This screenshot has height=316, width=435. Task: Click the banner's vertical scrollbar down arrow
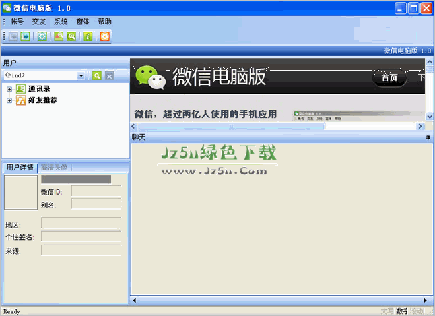[430, 117]
